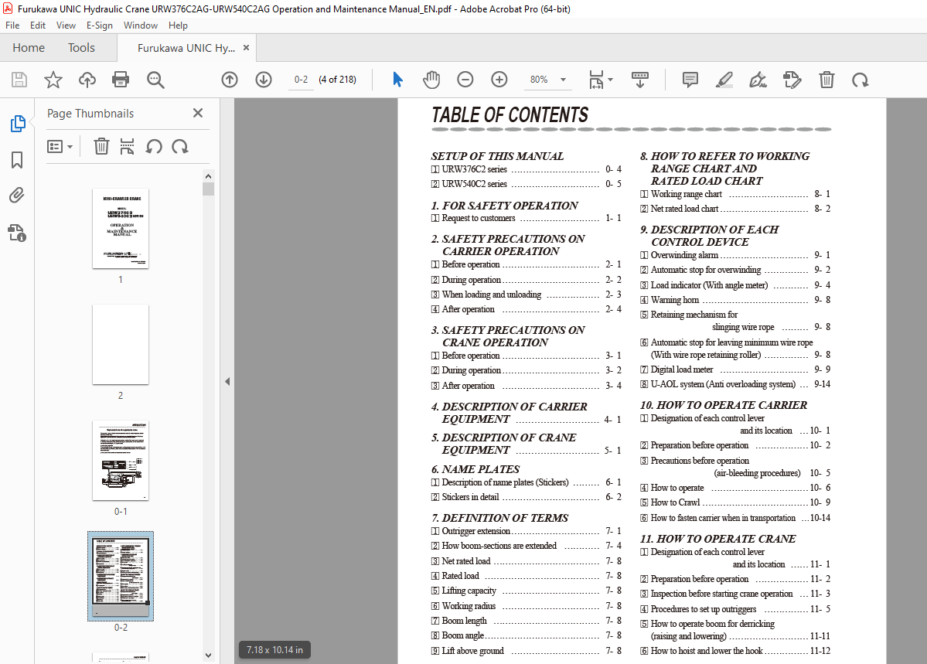Image resolution: width=927 pixels, height=664 pixels.
Task: Open thumbnails panel options dropdown
Action: (60, 146)
